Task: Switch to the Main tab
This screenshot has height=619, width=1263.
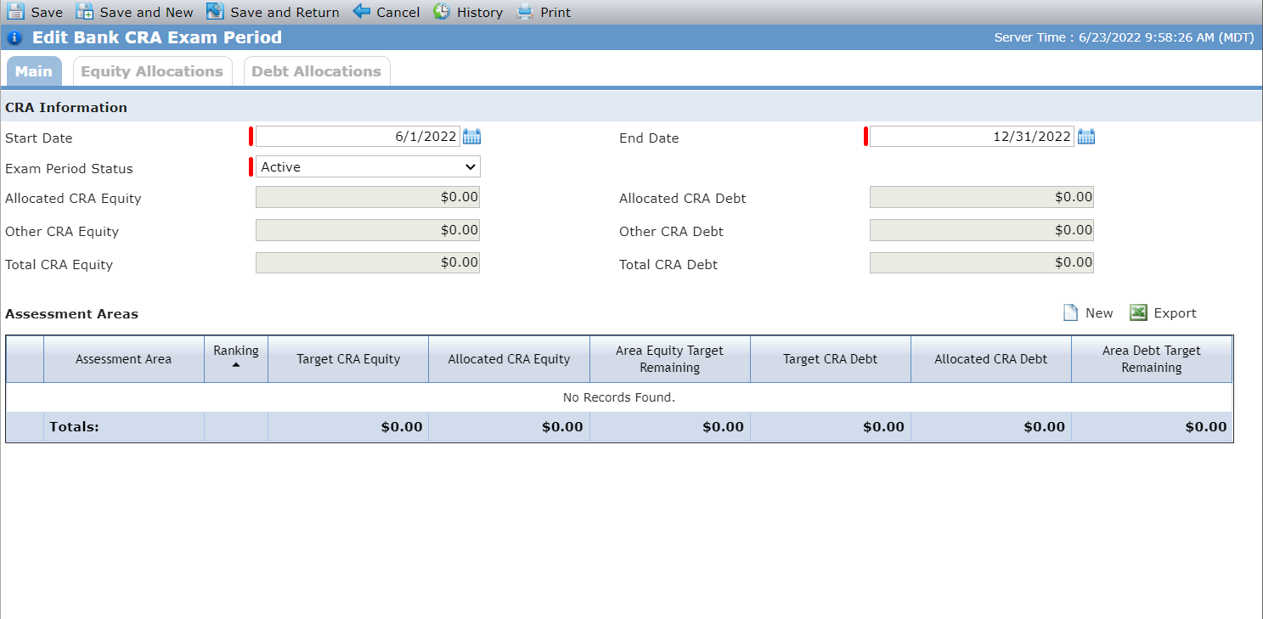Action: 34,71
